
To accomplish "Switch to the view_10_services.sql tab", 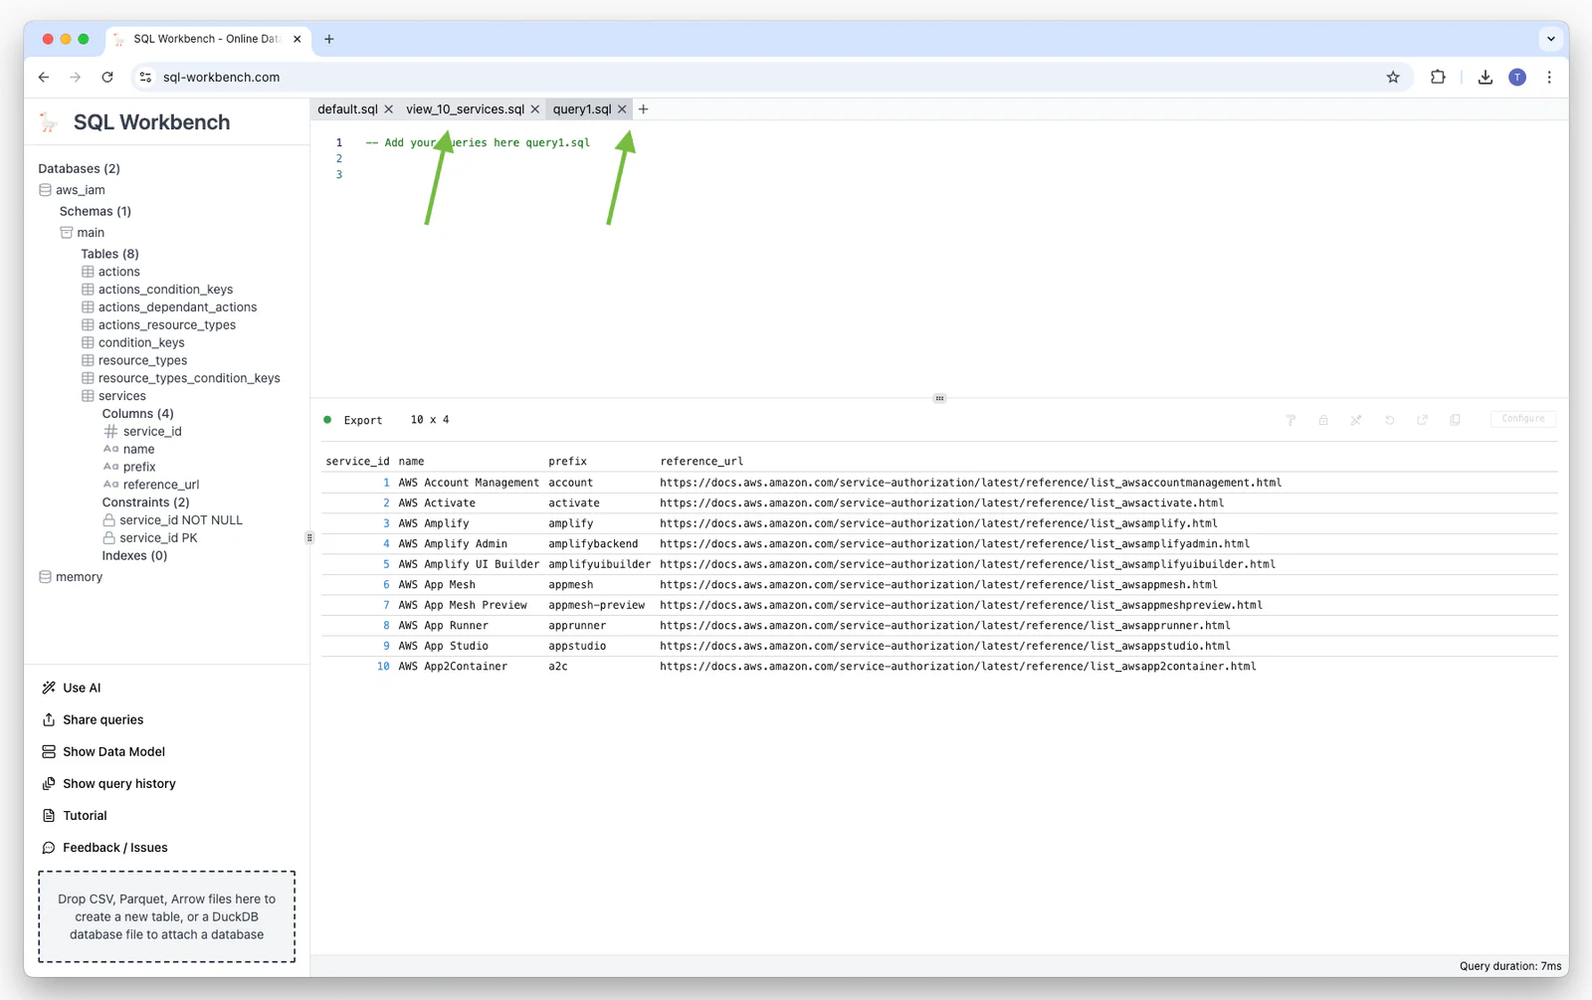I will [465, 109].
